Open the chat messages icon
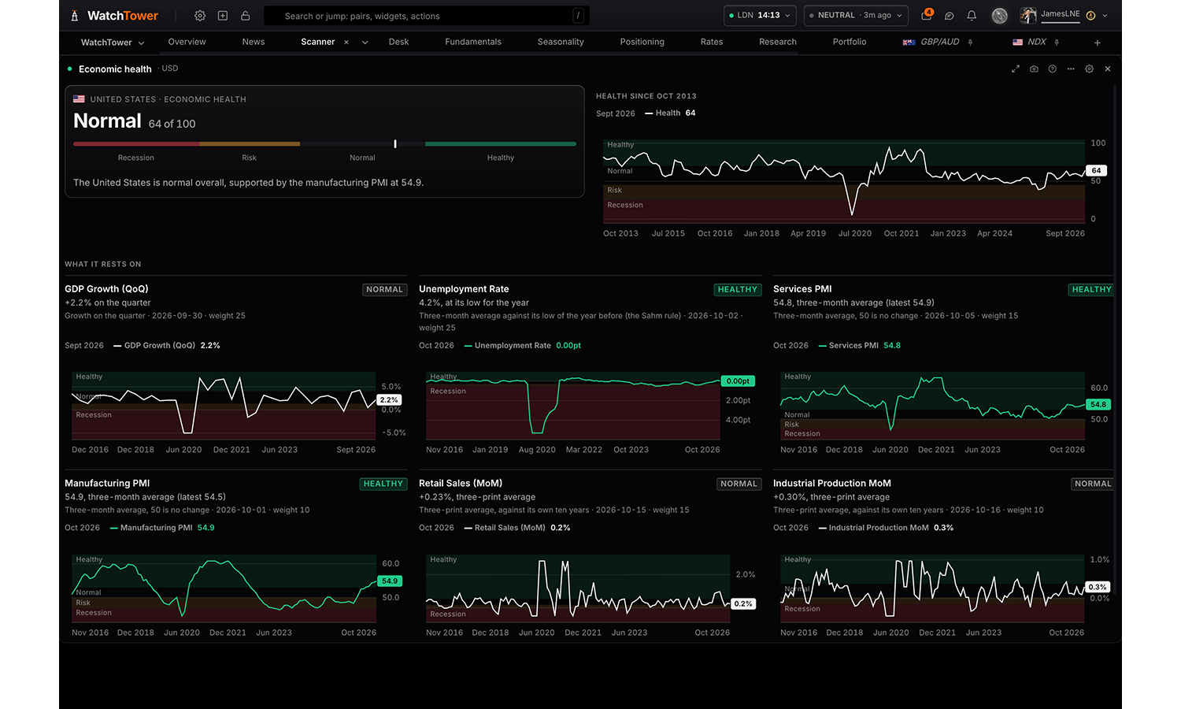 pos(950,16)
